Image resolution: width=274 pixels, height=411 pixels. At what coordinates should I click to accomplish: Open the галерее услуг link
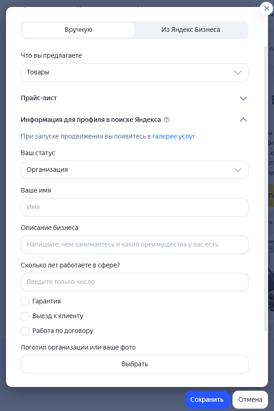pyautogui.click(x=174, y=136)
